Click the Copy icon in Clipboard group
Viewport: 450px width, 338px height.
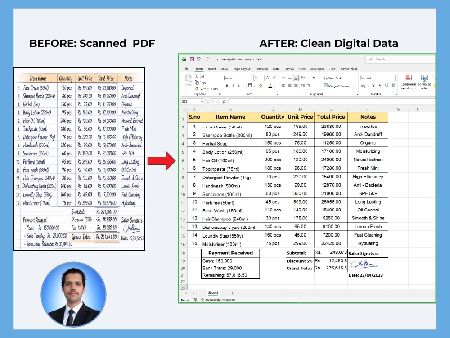point(197,82)
